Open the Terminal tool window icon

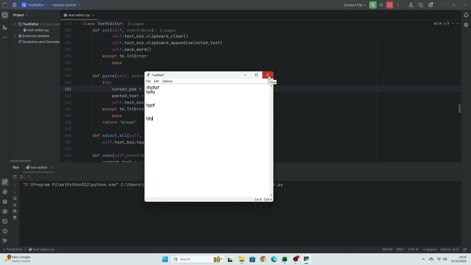pyautogui.click(x=5, y=221)
